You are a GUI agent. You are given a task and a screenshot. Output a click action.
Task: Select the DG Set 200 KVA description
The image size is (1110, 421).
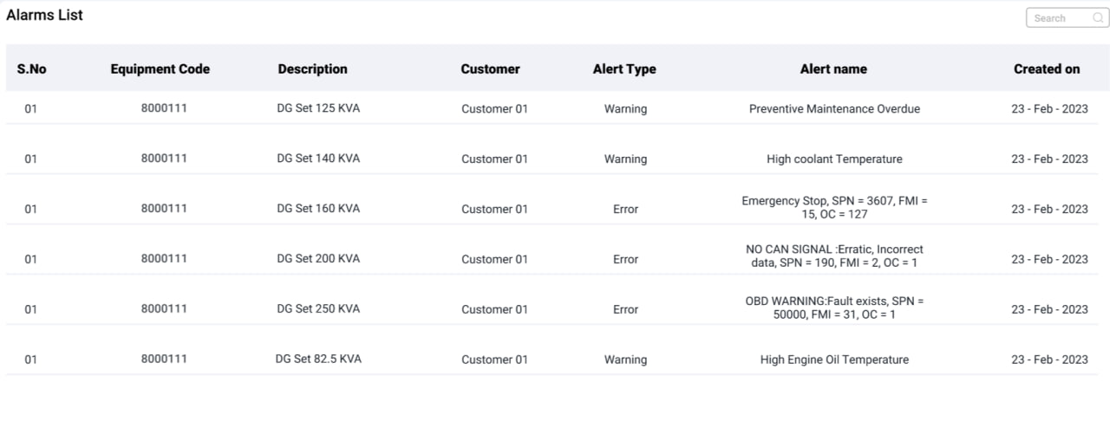pos(318,259)
